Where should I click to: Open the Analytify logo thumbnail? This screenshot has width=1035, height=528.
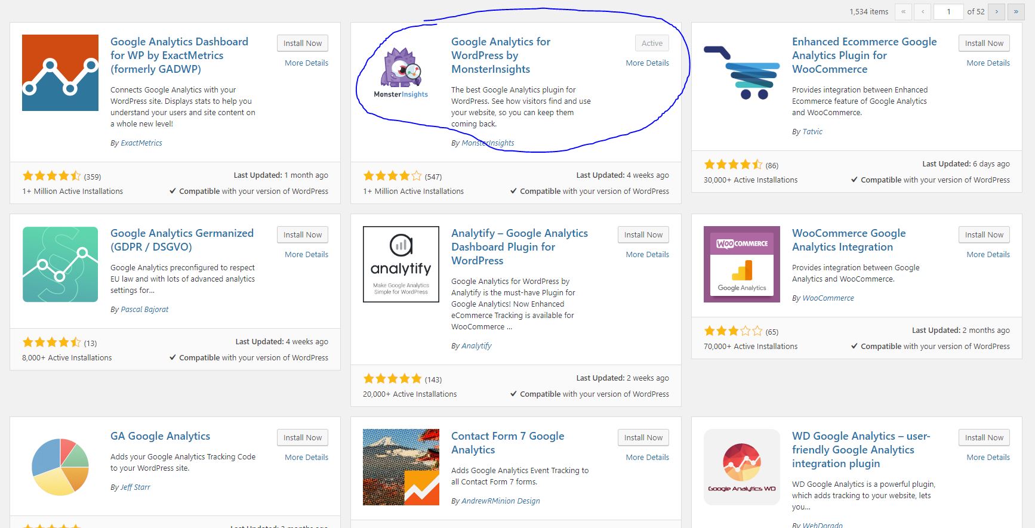click(401, 264)
